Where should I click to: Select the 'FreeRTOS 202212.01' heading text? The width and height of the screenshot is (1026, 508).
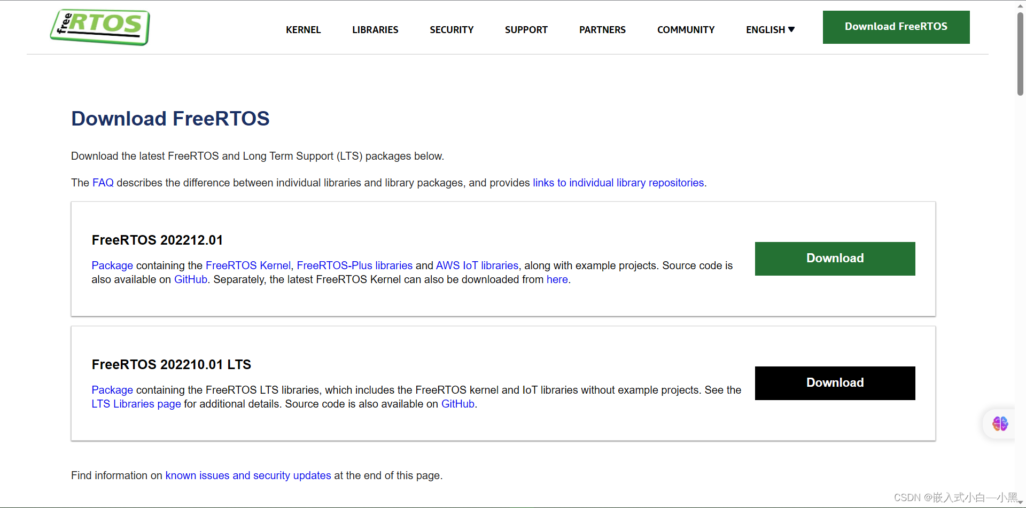tap(157, 240)
